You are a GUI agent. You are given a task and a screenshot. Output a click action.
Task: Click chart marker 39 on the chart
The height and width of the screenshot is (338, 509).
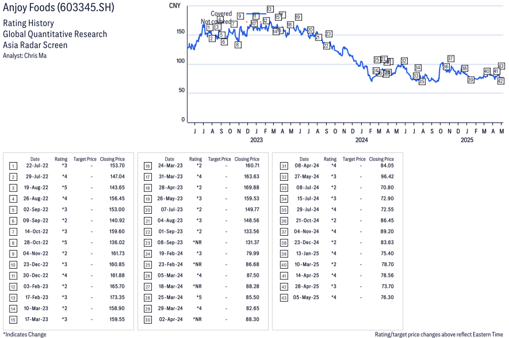pos(471,79)
